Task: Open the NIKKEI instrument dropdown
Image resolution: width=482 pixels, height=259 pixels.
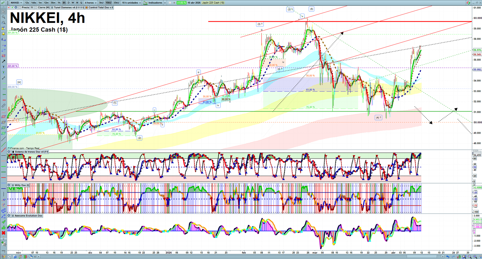Action: [16, 3]
